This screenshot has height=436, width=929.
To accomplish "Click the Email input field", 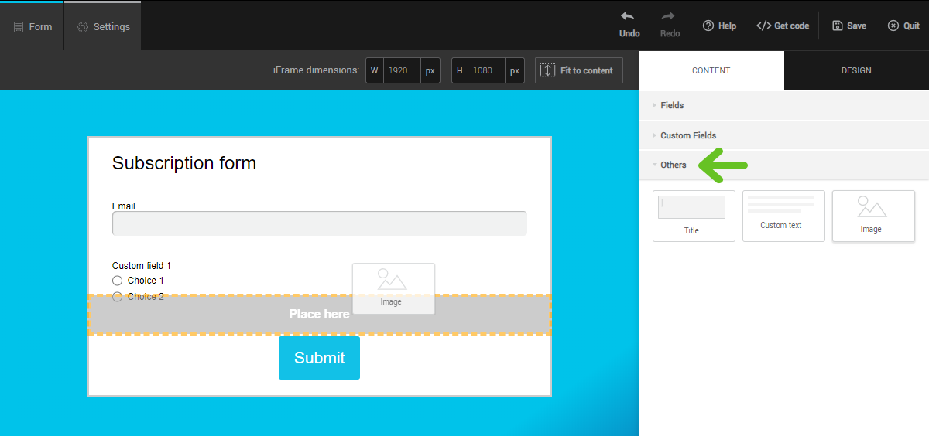I will [319, 223].
